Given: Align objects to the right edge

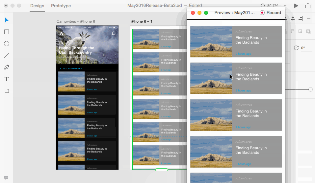Looking at the screenshot, I should coord(301,19).
